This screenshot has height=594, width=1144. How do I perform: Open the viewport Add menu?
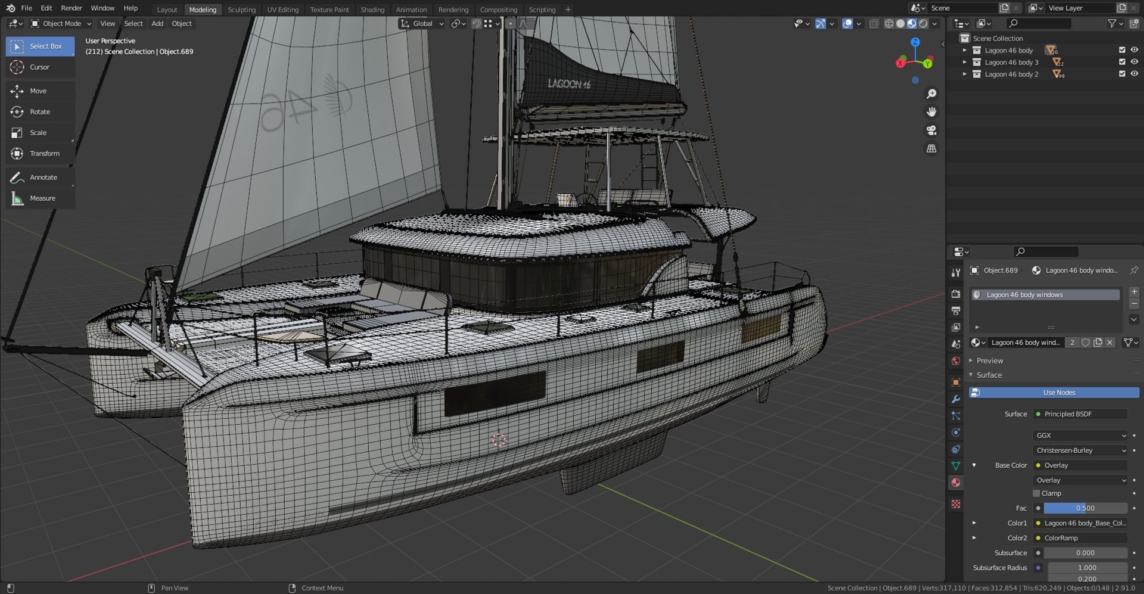(157, 24)
